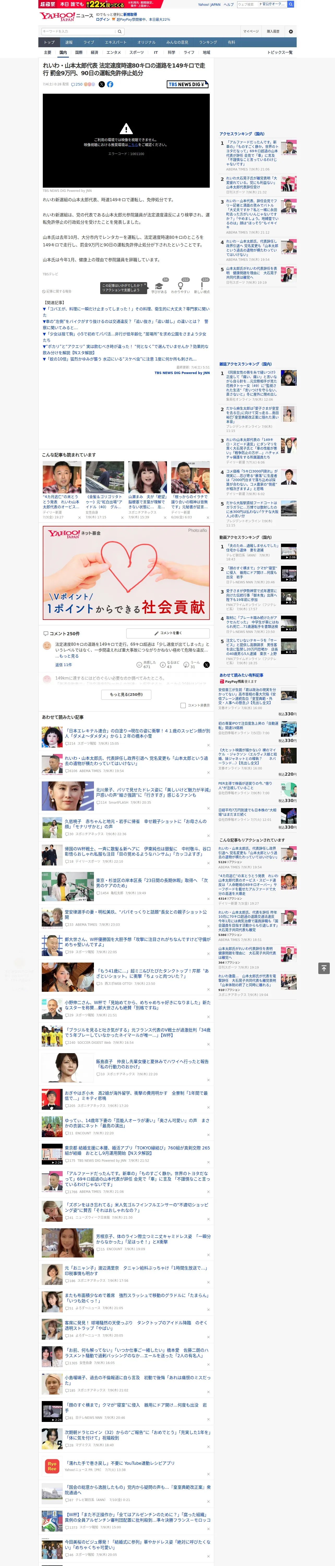Click the ログイン link

[x=103, y=20]
